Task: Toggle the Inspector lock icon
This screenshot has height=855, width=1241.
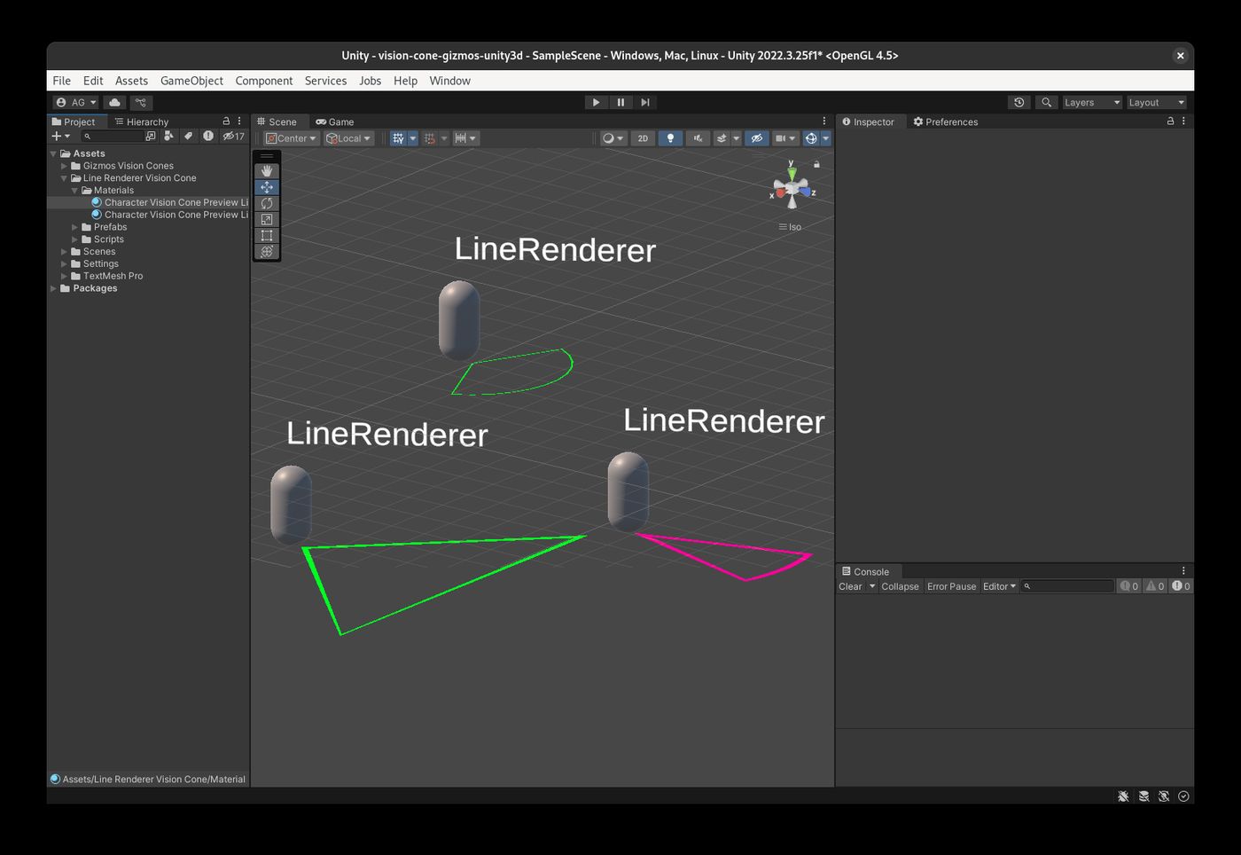Action: (1170, 122)
